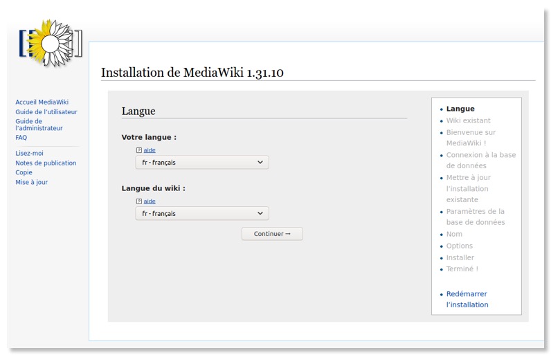
Task: Click the Langue du wiki label
Action: [153, 188]
